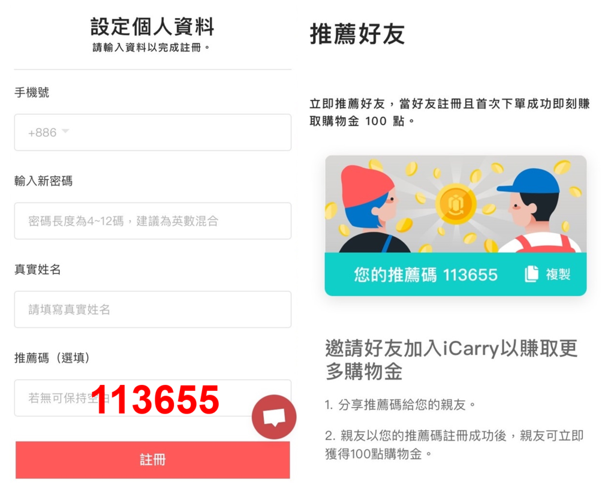Click the 推薦好友 page heading

pos(357,34)
